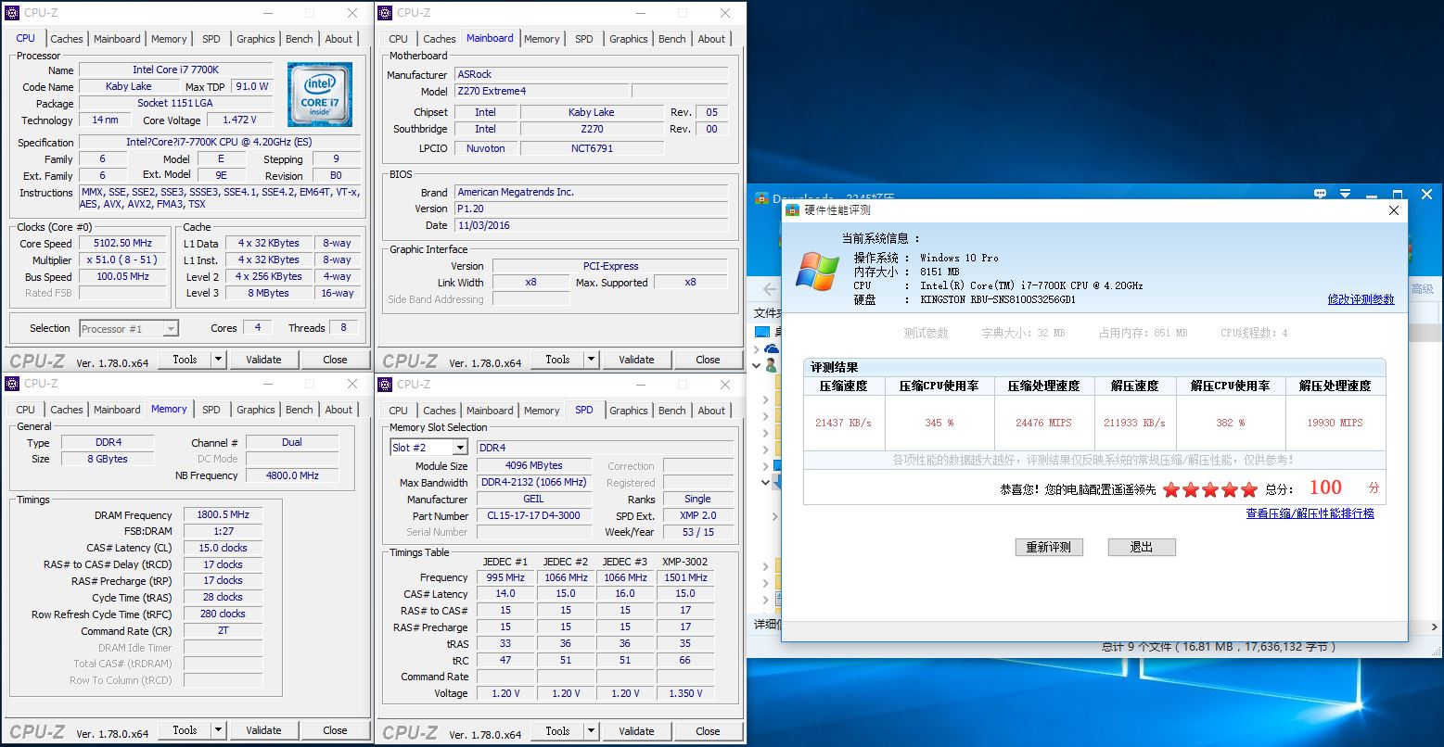Click the CPU-Z title icon of the Motherboard window
This screenshot has width=1444, height=747.
(x=385, y=13)
